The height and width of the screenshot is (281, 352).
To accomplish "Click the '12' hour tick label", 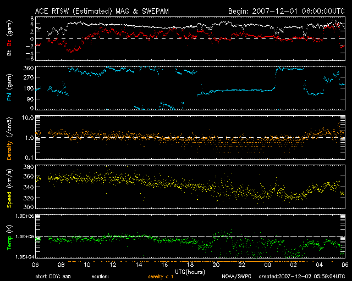I will coord(113,265).
